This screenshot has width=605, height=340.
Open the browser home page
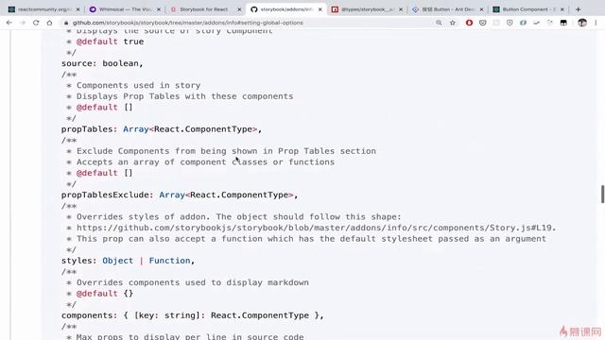click(x=49, y=23)
